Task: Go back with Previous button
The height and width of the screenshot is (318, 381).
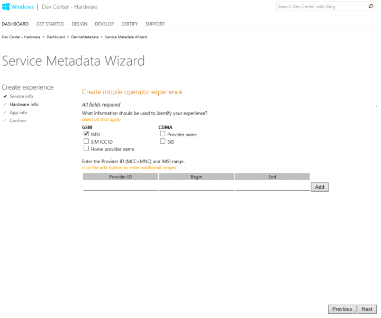Action: (342, 309)
